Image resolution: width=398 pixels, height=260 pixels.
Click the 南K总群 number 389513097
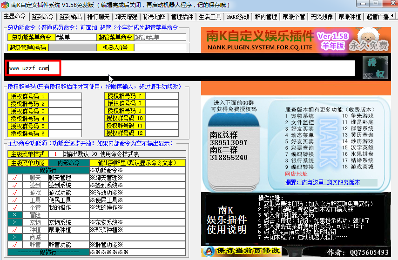click(229, 142)
